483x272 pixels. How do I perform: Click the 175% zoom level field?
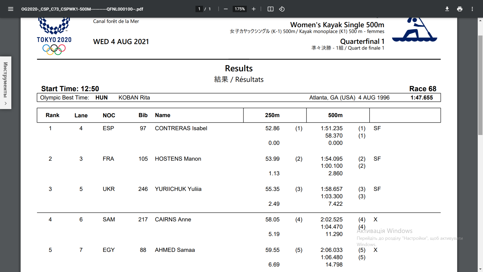[239, 9]
